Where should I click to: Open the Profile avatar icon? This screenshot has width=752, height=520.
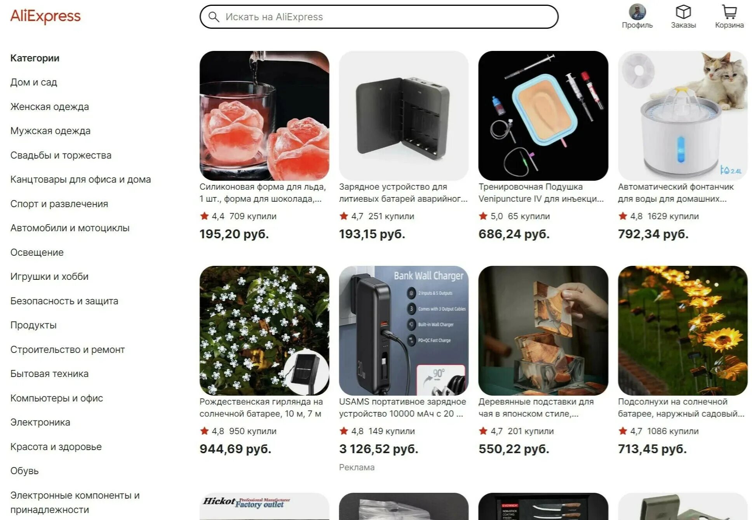click(637, 12)
